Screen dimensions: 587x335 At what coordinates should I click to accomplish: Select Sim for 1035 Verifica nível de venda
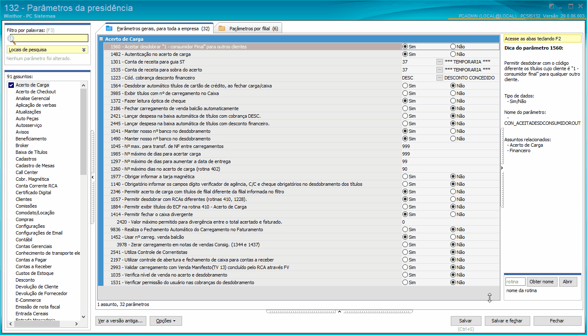pos(405,275)
